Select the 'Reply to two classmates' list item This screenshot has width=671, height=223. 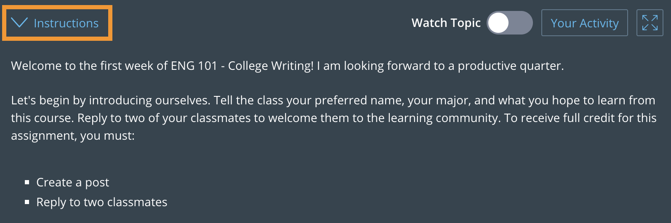[x=101, y=202]
